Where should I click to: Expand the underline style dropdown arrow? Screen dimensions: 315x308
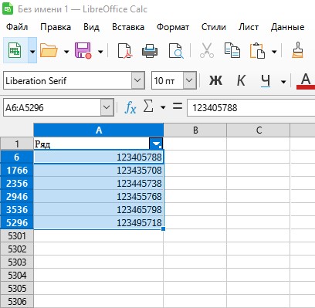pos(283,82)
